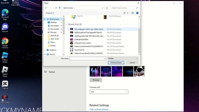Close the Open dialog with X
Image resolution: width=199 pixels, height=112 pixels.
tap(138, 3)
